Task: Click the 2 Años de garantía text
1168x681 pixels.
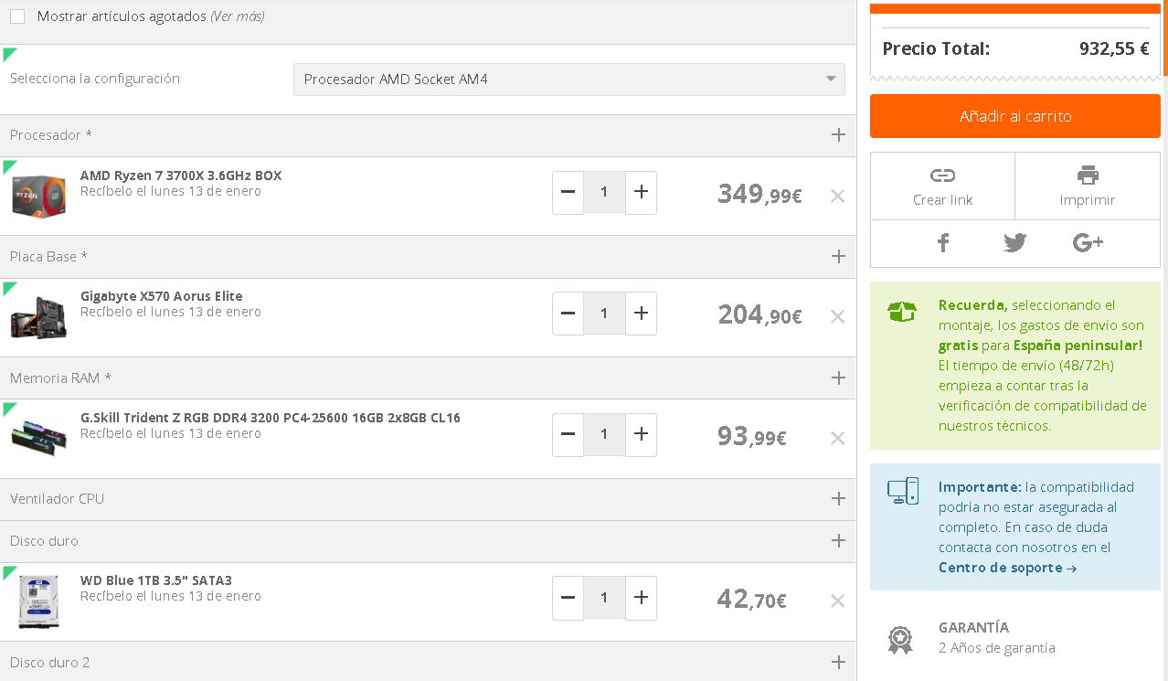Action: [997, 648]
